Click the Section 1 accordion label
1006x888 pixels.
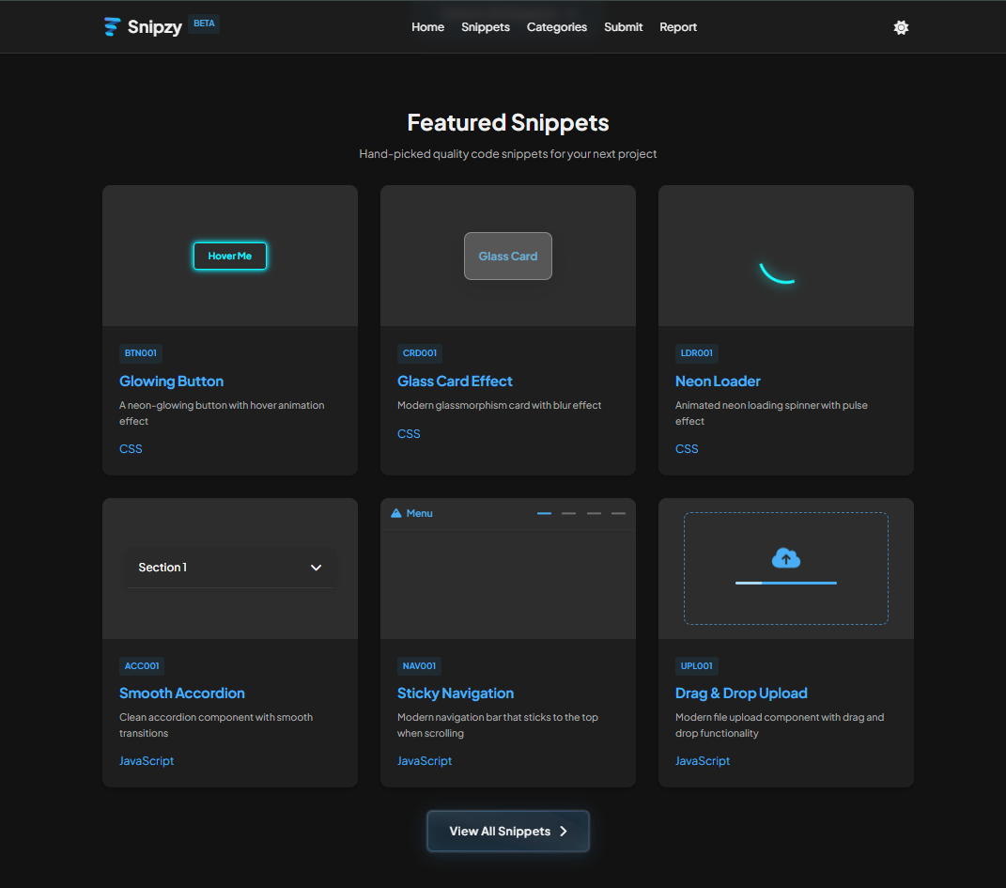click(x=163, y=568)
